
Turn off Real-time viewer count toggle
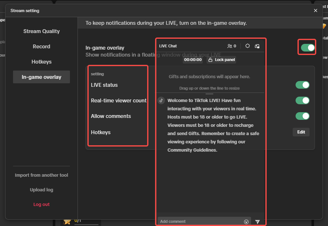[302, 100]
